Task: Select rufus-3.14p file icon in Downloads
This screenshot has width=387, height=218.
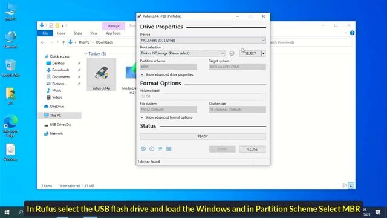Action: [x=102, y=74]
